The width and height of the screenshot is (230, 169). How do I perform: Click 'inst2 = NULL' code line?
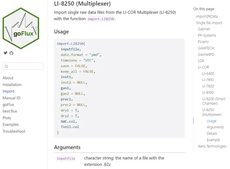click(x=74, y=82)
